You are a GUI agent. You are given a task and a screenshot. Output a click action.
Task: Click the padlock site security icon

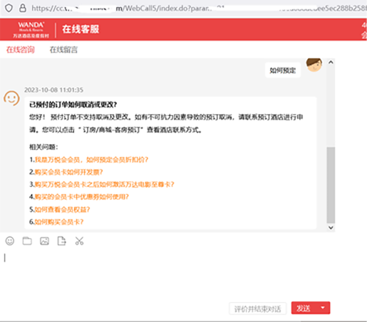pyautogui.click(x=23, y=9)
